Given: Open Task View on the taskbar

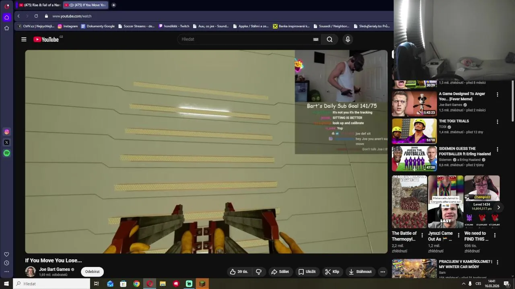Looking at the screenshot, I should click(x=97, y=284).
